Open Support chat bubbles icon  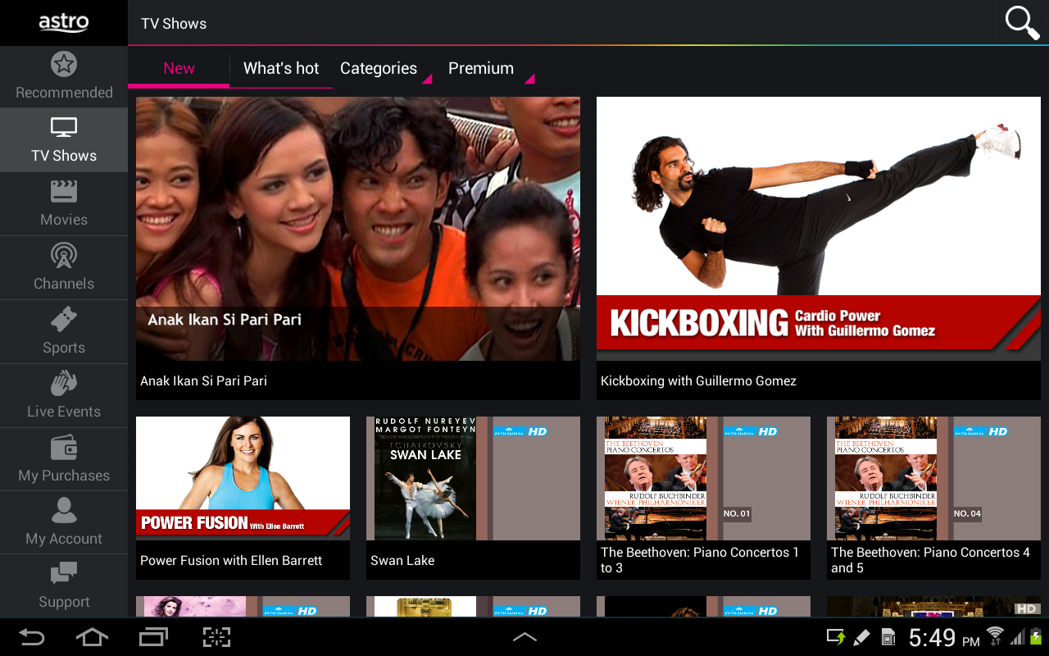(64, 573)
